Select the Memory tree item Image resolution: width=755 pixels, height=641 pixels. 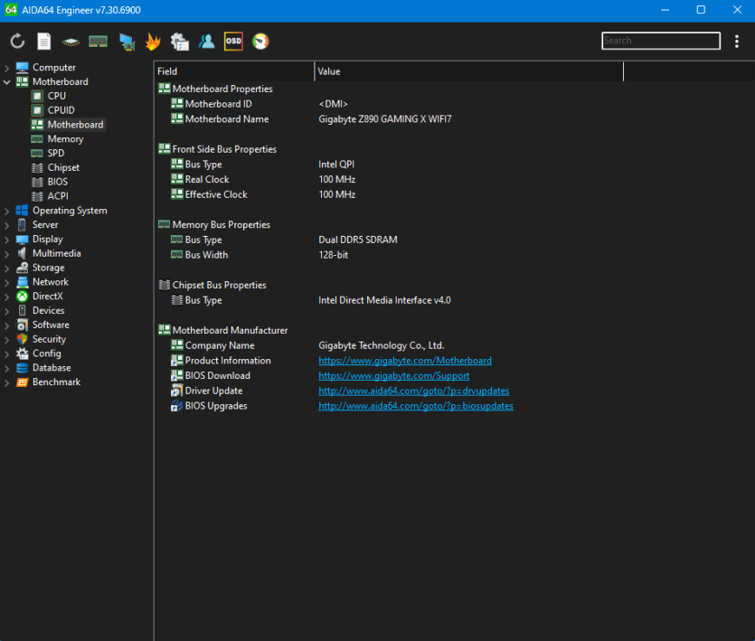point(65,138)
